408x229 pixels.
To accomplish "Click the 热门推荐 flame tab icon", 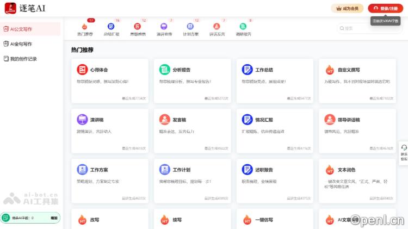I will (84, 26).
